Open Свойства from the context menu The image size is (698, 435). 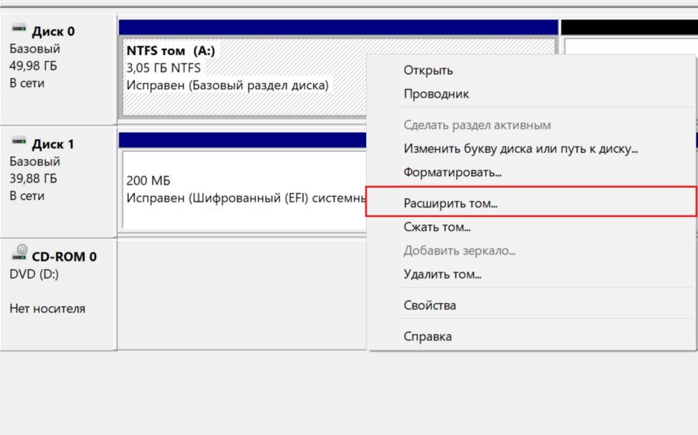tap(430, 306)
